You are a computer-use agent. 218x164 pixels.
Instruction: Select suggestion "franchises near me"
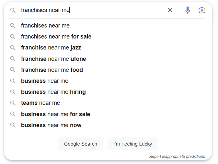(45, 26)
